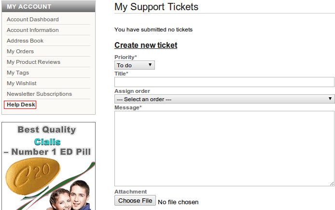Open My Wishlist
Screen dimensions: 335x210
[22, 83]
